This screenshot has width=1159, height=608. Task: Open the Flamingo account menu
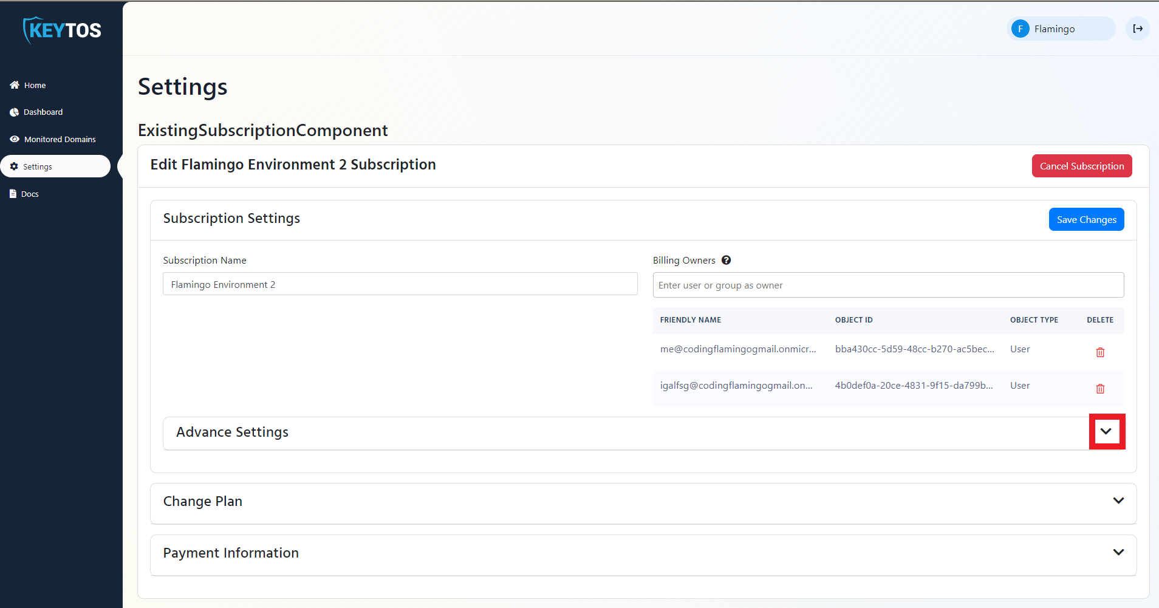point(1061,29)
